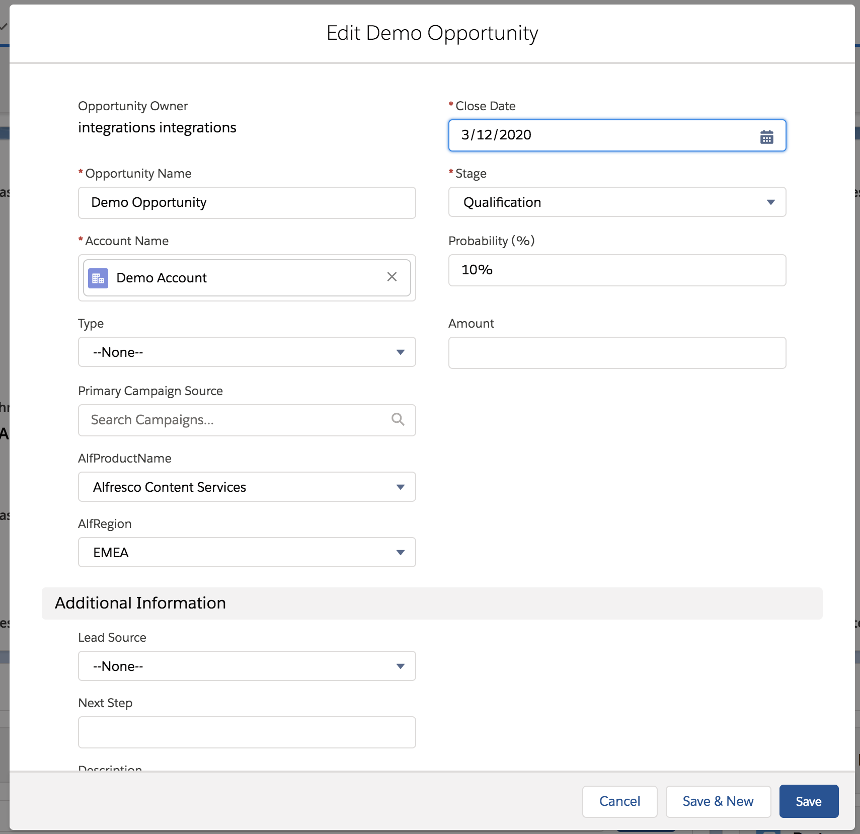Click the Search Campaigns field
The width and height of the screenshot is (860, 834).
[226, 420]
